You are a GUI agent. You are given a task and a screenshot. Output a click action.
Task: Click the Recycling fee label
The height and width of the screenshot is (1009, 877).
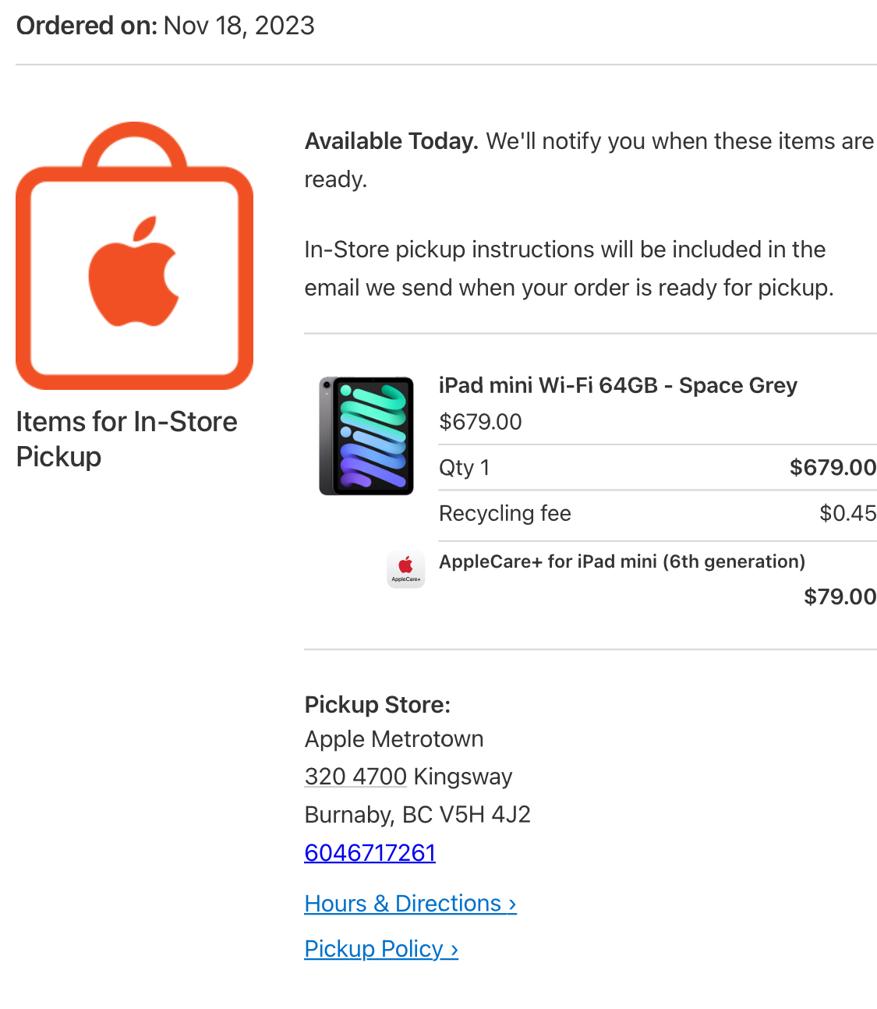pyautogui.click(x=504, y=513)
